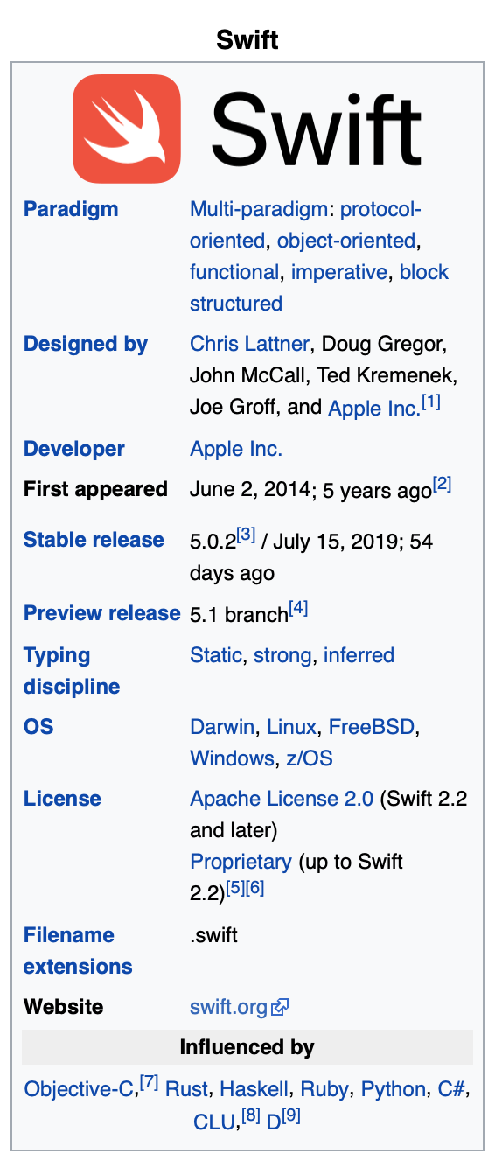Click citation [9] after D
This screenshot has width=488, height=1160.
[x=290, y=1115]
